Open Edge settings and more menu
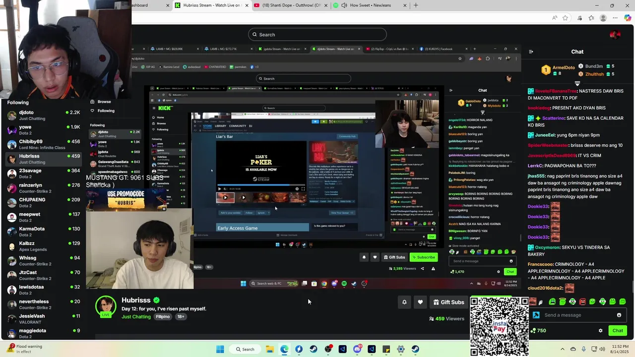This screenshot has width=635, height=357. coord(615,18)
